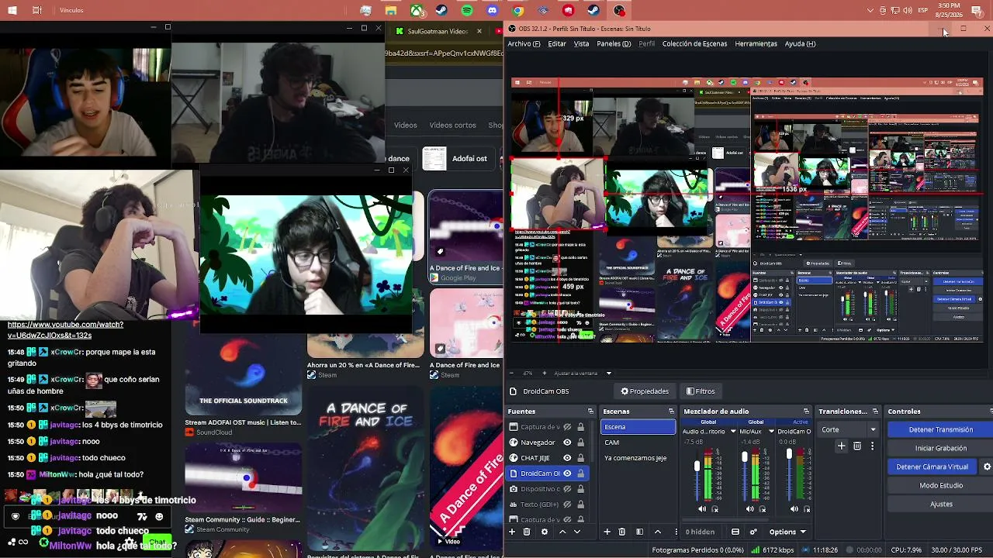Add a new source in Fuentes panel
The width and height of the screenshot is (993, 558).
point(512,532)
